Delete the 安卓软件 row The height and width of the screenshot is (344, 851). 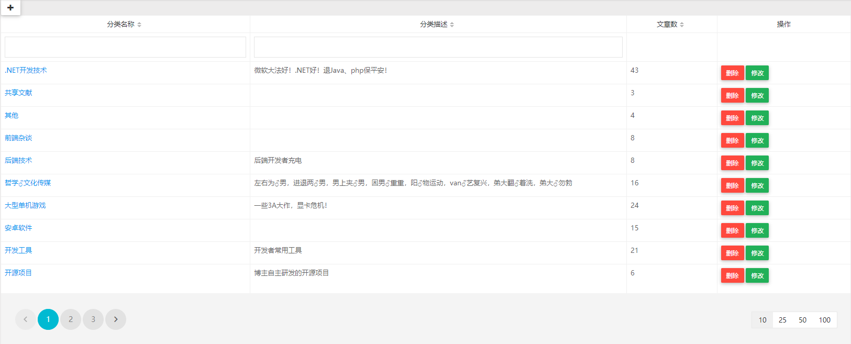[x=732, y=231]
